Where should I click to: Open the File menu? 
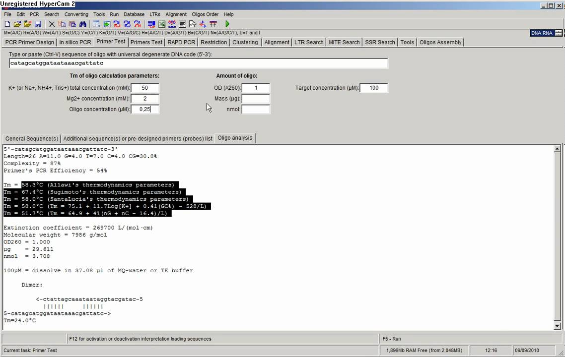pos(7,14)
